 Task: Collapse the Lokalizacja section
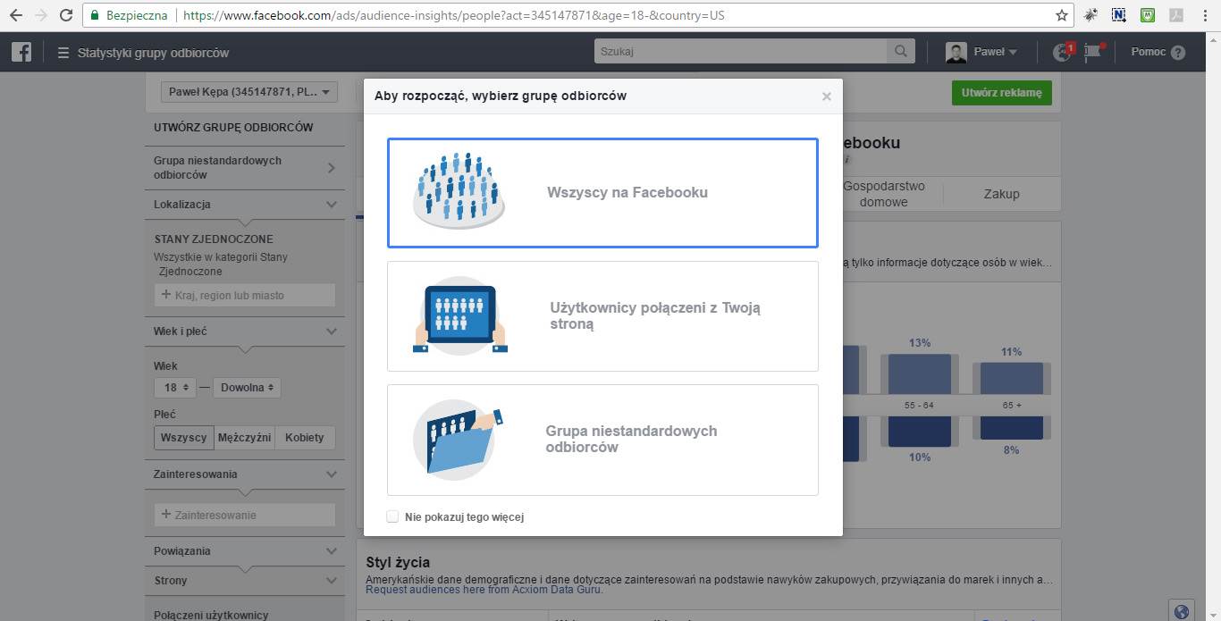click(x=332, y=205)
